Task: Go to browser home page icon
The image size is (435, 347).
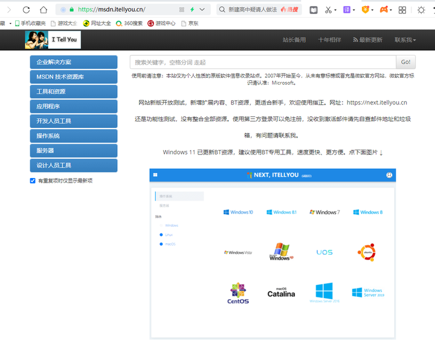Action: [43, 10]
